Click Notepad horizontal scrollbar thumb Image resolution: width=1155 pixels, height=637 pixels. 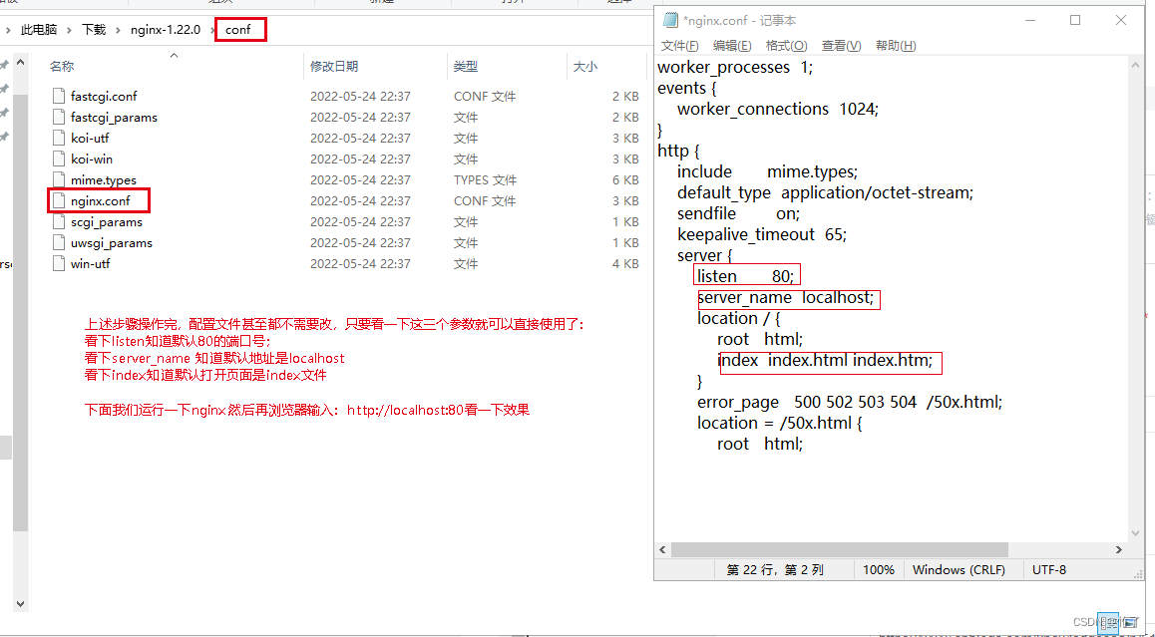coord(839,550)
